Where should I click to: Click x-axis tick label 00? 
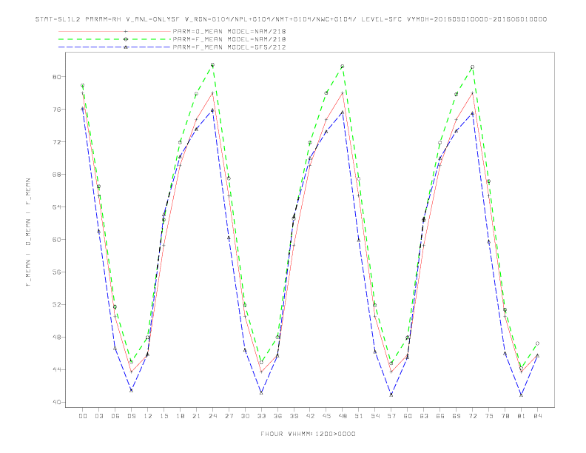click(83, 416)
